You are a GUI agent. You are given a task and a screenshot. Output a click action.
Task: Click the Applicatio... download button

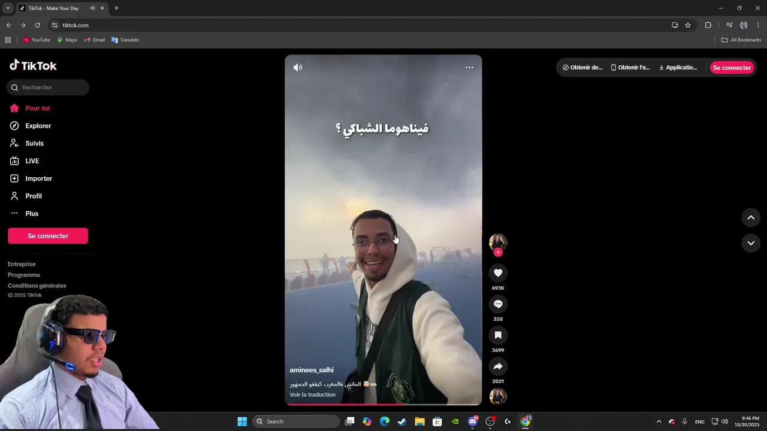(x=678, y=68)
